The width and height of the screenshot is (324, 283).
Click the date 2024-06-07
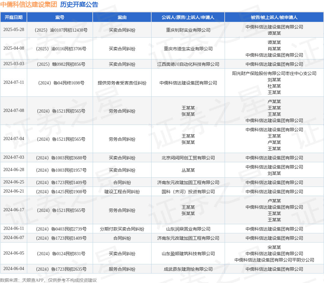pos(14,237)
